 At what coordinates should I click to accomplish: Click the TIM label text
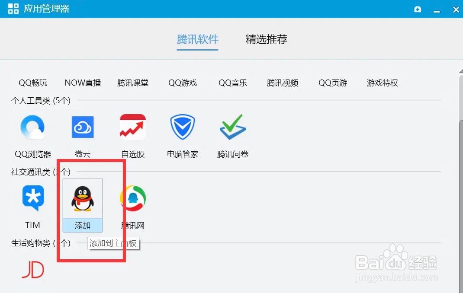pos(32,225)
